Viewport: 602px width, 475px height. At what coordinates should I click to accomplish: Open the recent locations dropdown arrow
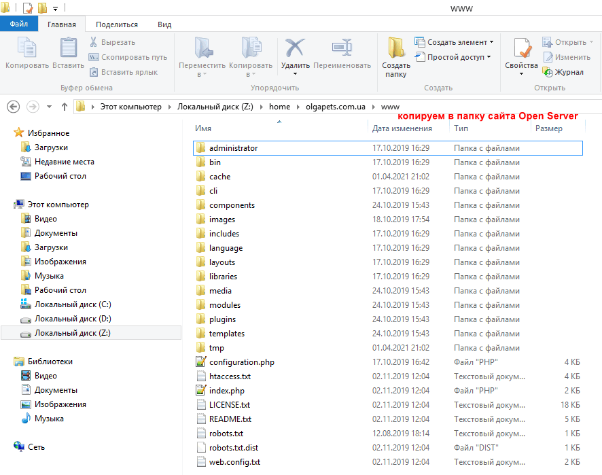(x=49, y=107)
